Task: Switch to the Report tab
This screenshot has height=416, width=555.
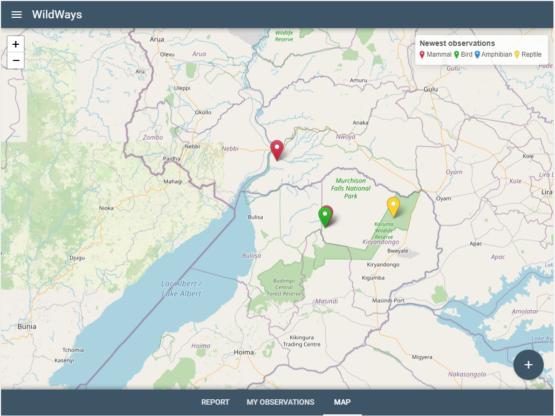Action: click(x=215, y=402)
